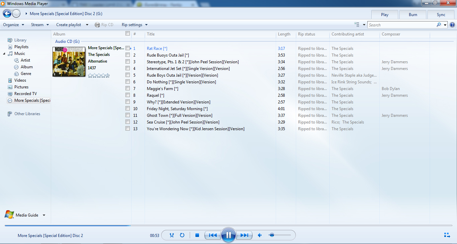Check the box for International Jet Set
457x244 pixels.
click(x=127, y=68)
